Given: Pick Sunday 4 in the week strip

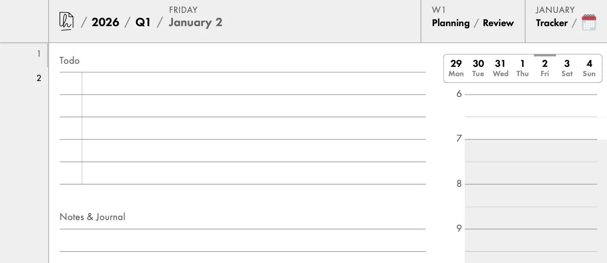Looking at the screenshot, I should pos(589,68).
